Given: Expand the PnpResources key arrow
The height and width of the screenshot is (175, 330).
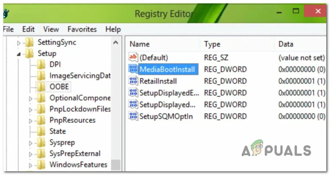Looking at the screenshot, I should 31,121.
